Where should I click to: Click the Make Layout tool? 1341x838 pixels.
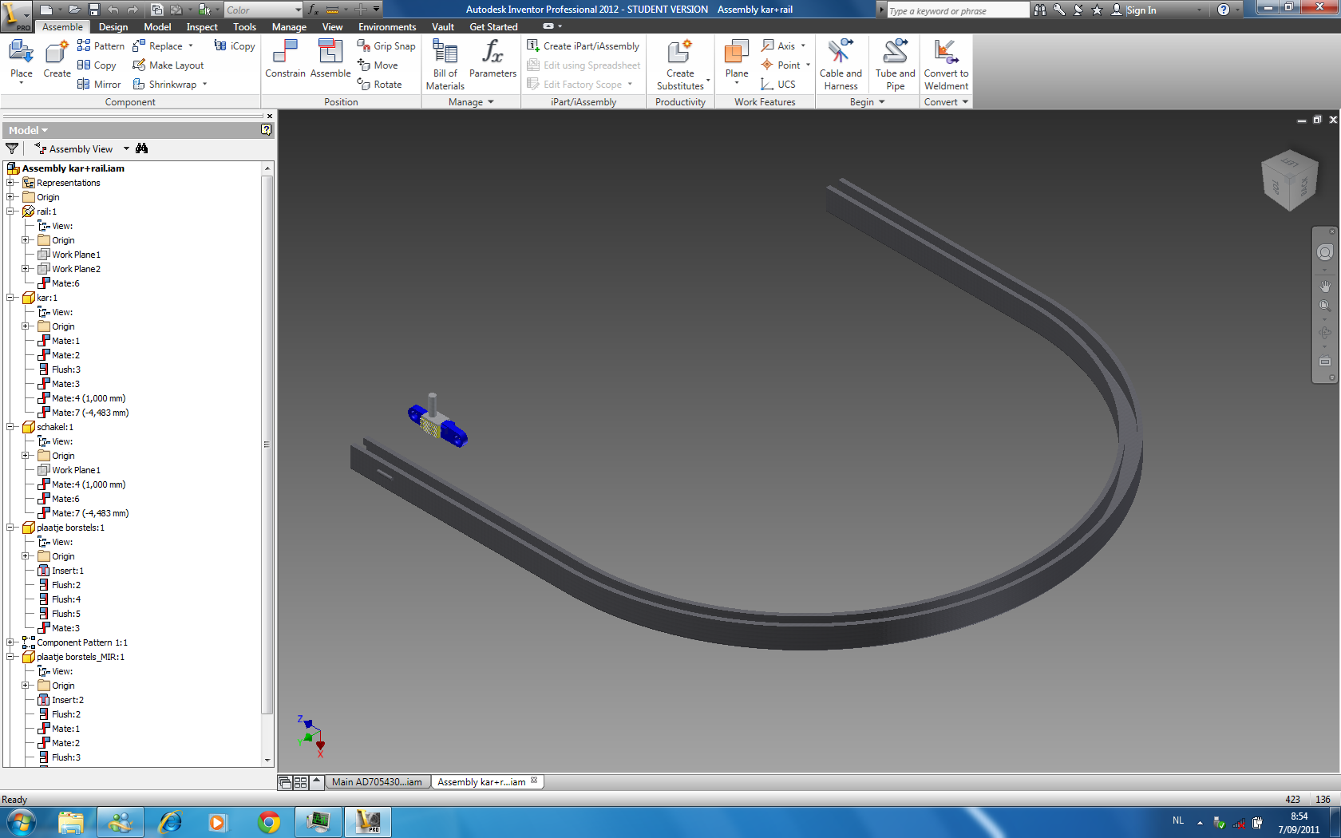168,65
